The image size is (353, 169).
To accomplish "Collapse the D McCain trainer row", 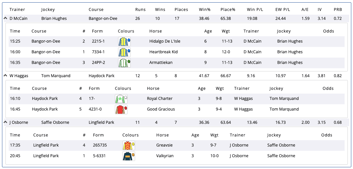I will [x=5, y=18].
